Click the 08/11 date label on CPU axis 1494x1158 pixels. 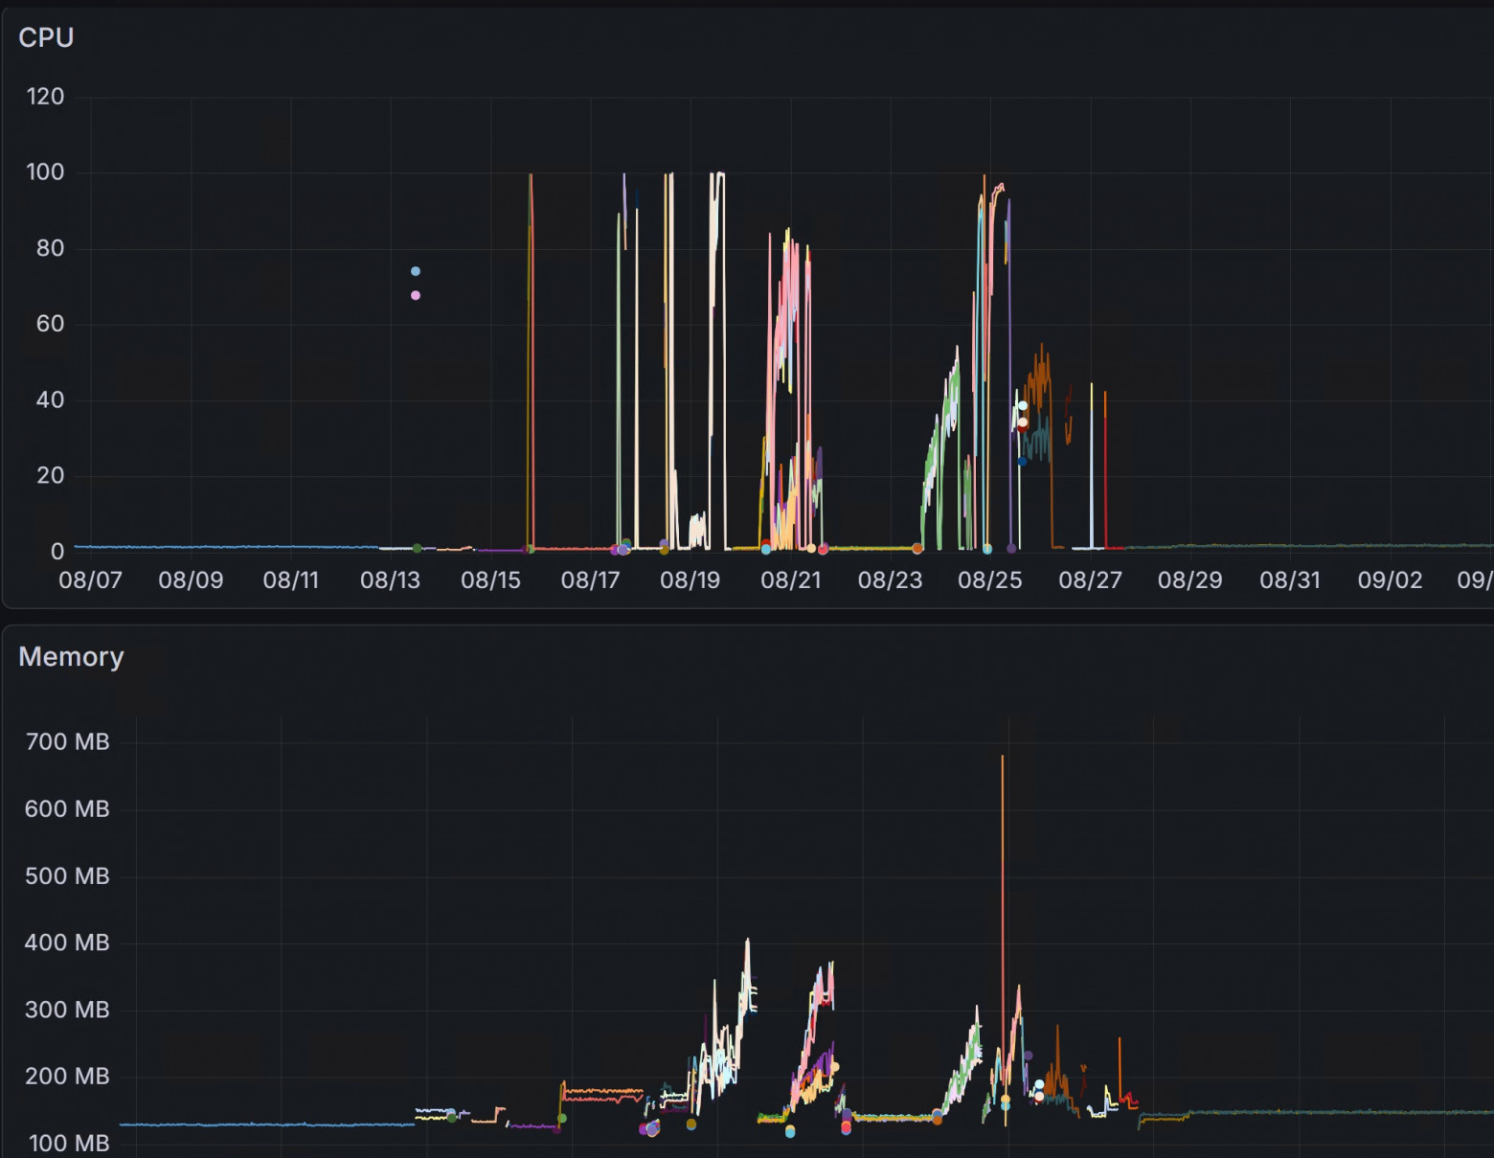pyautogui.click(x=290, y=579)
